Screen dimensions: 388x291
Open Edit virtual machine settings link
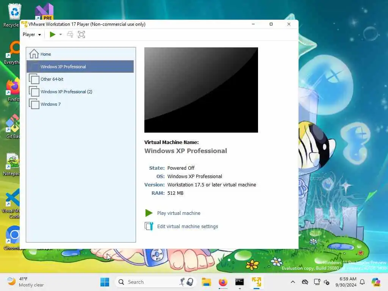click(x=188, y=227)
